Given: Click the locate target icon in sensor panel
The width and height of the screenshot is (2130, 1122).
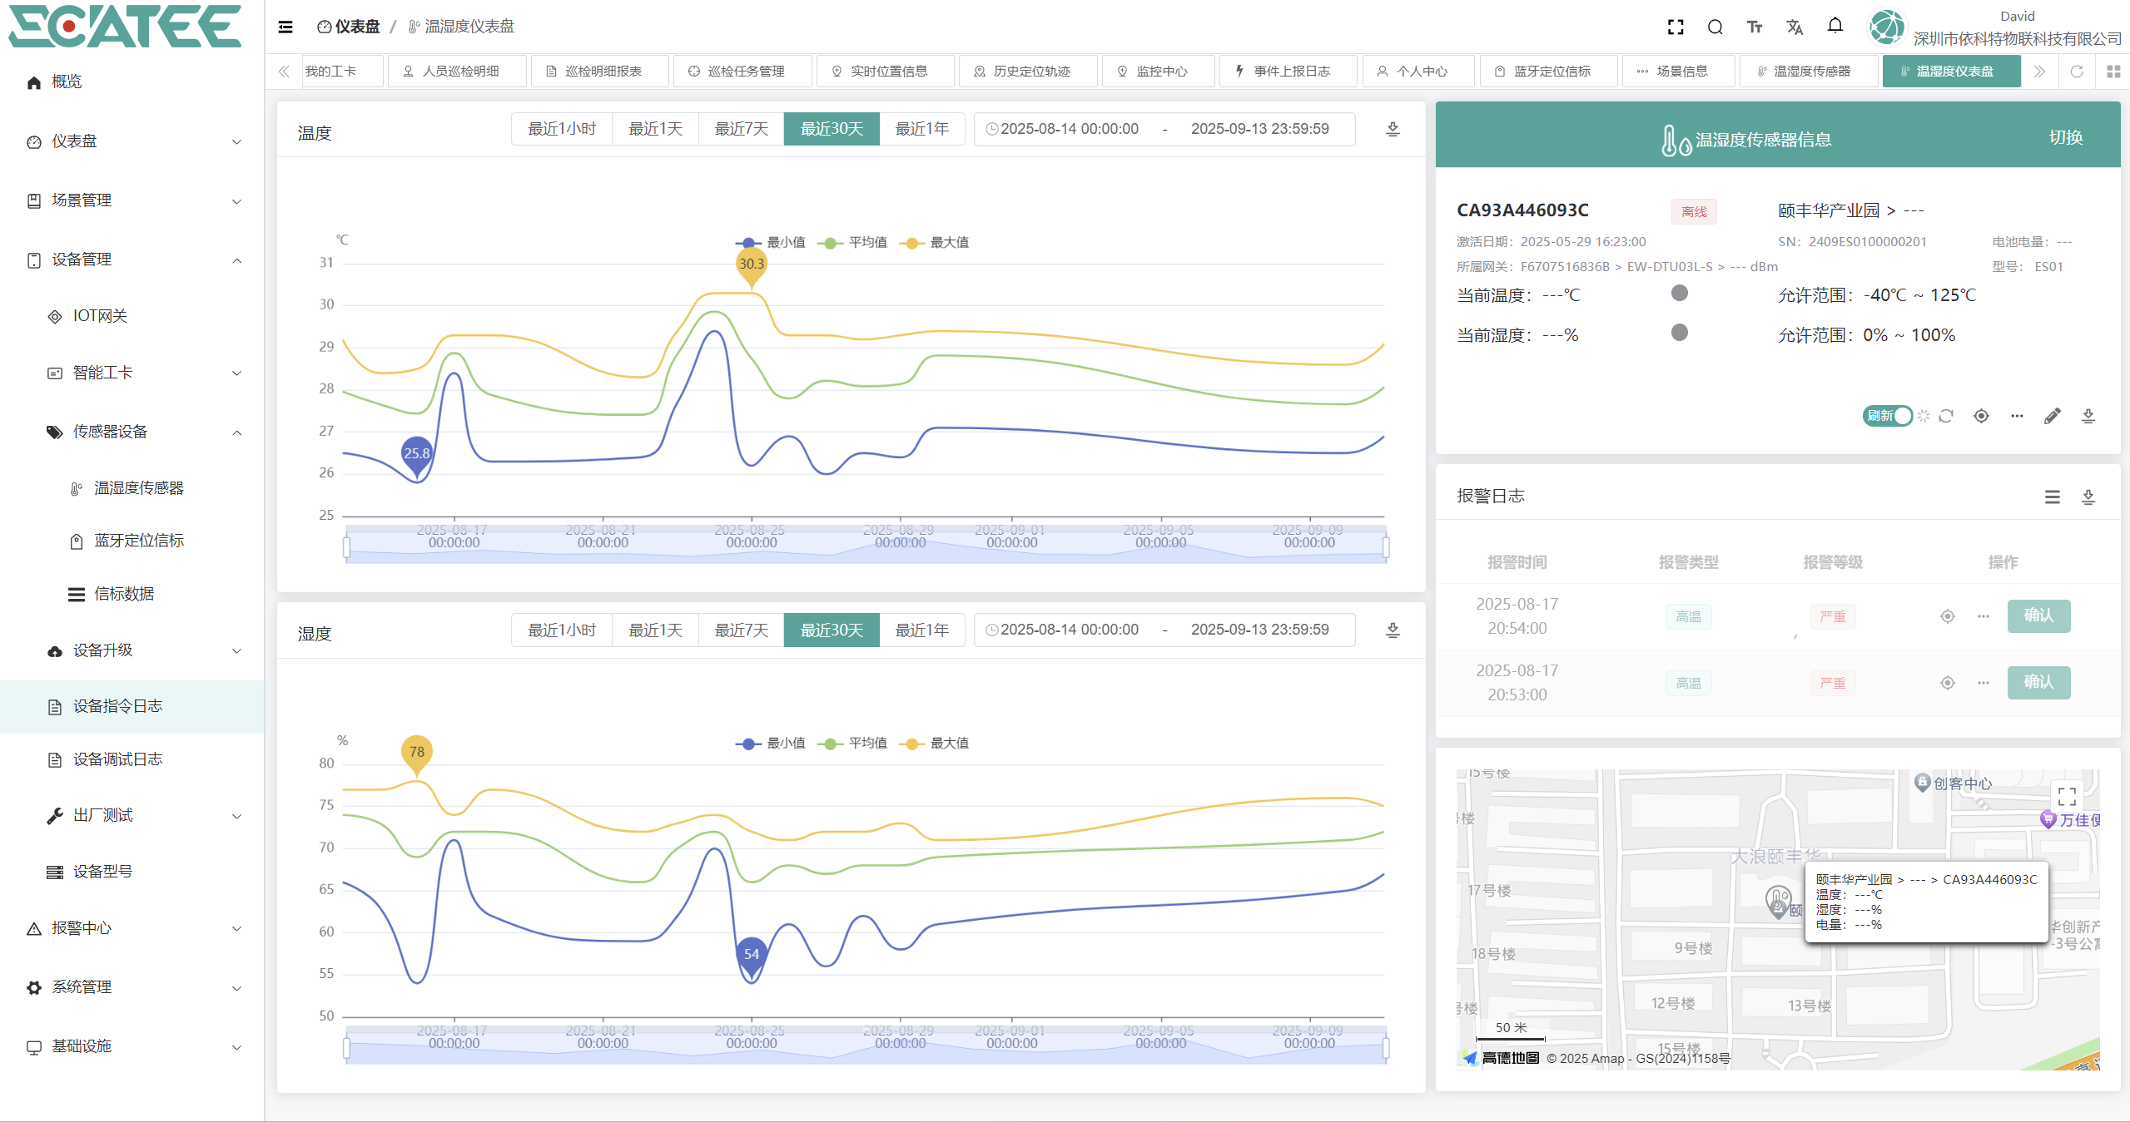Looking at the screenshot, I should pyautogui.click(x=1981, y=416).
